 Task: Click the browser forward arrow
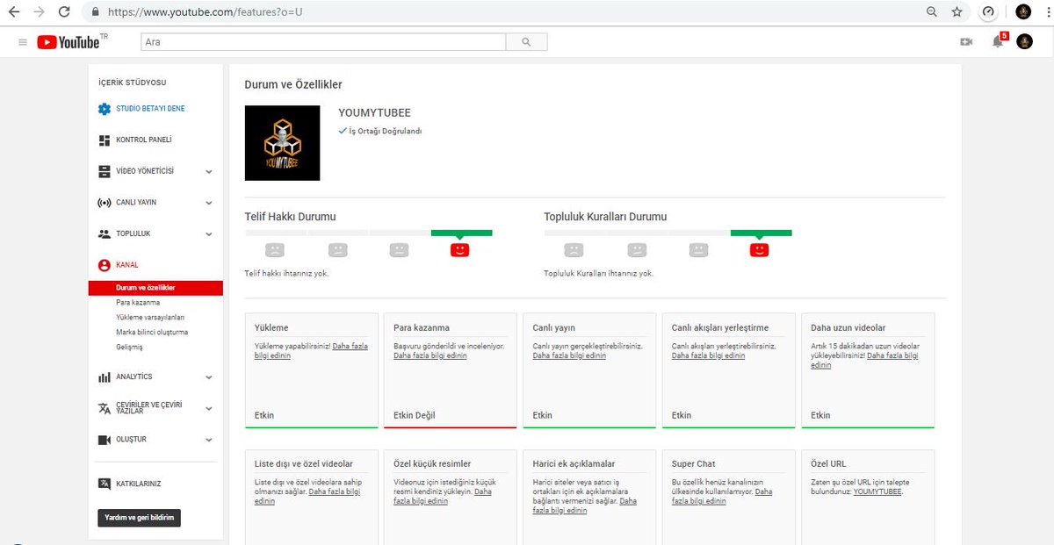tap(39, 12)
